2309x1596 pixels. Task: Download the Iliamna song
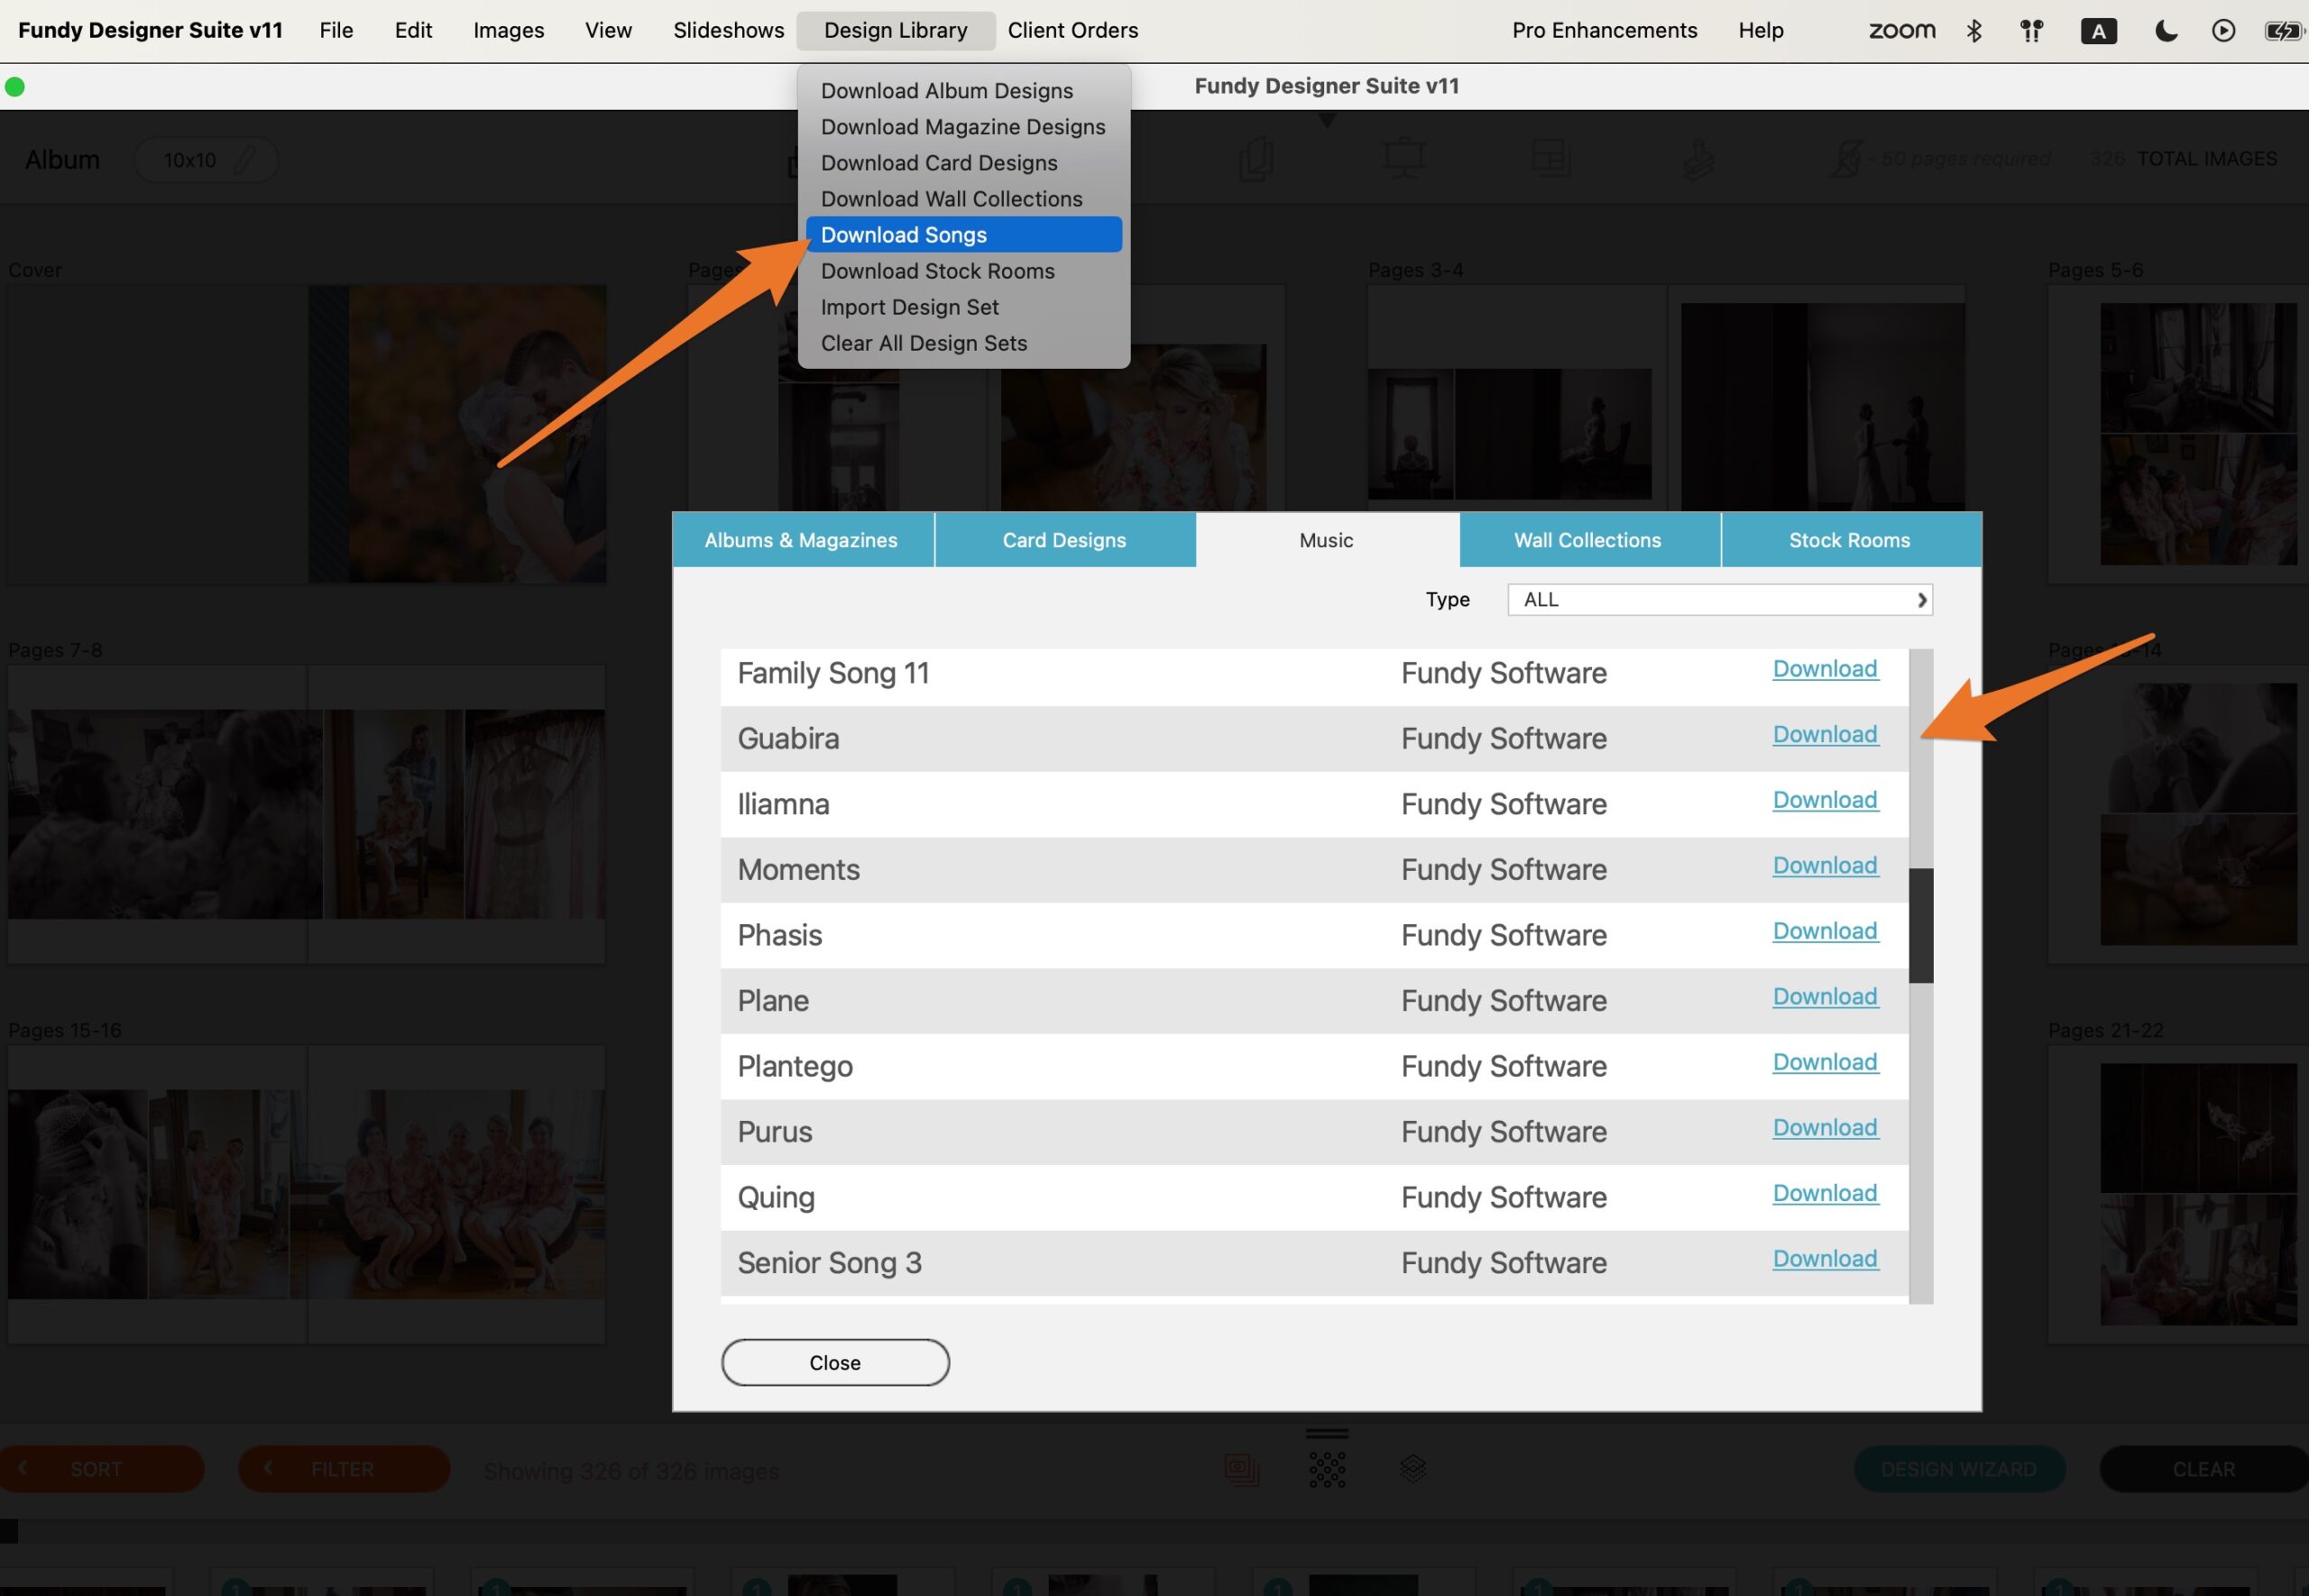point(1825,800)
